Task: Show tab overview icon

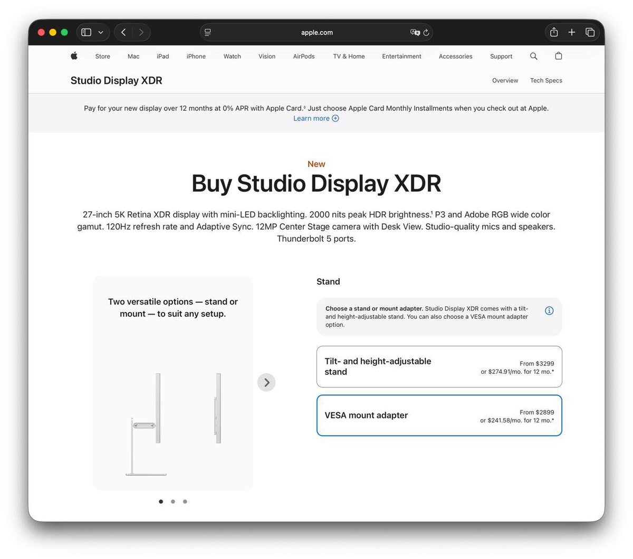Action: pyautogui.click(x=590, y=32)
